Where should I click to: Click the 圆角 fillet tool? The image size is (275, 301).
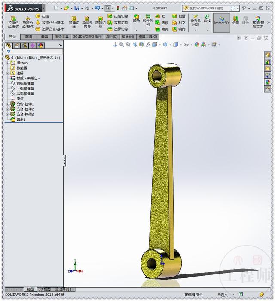pos(136,18)
